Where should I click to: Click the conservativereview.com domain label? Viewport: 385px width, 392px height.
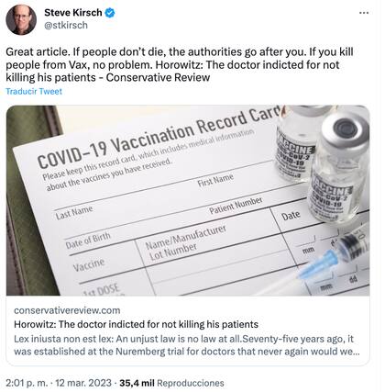pyautogui.click(x=67, y=310)
